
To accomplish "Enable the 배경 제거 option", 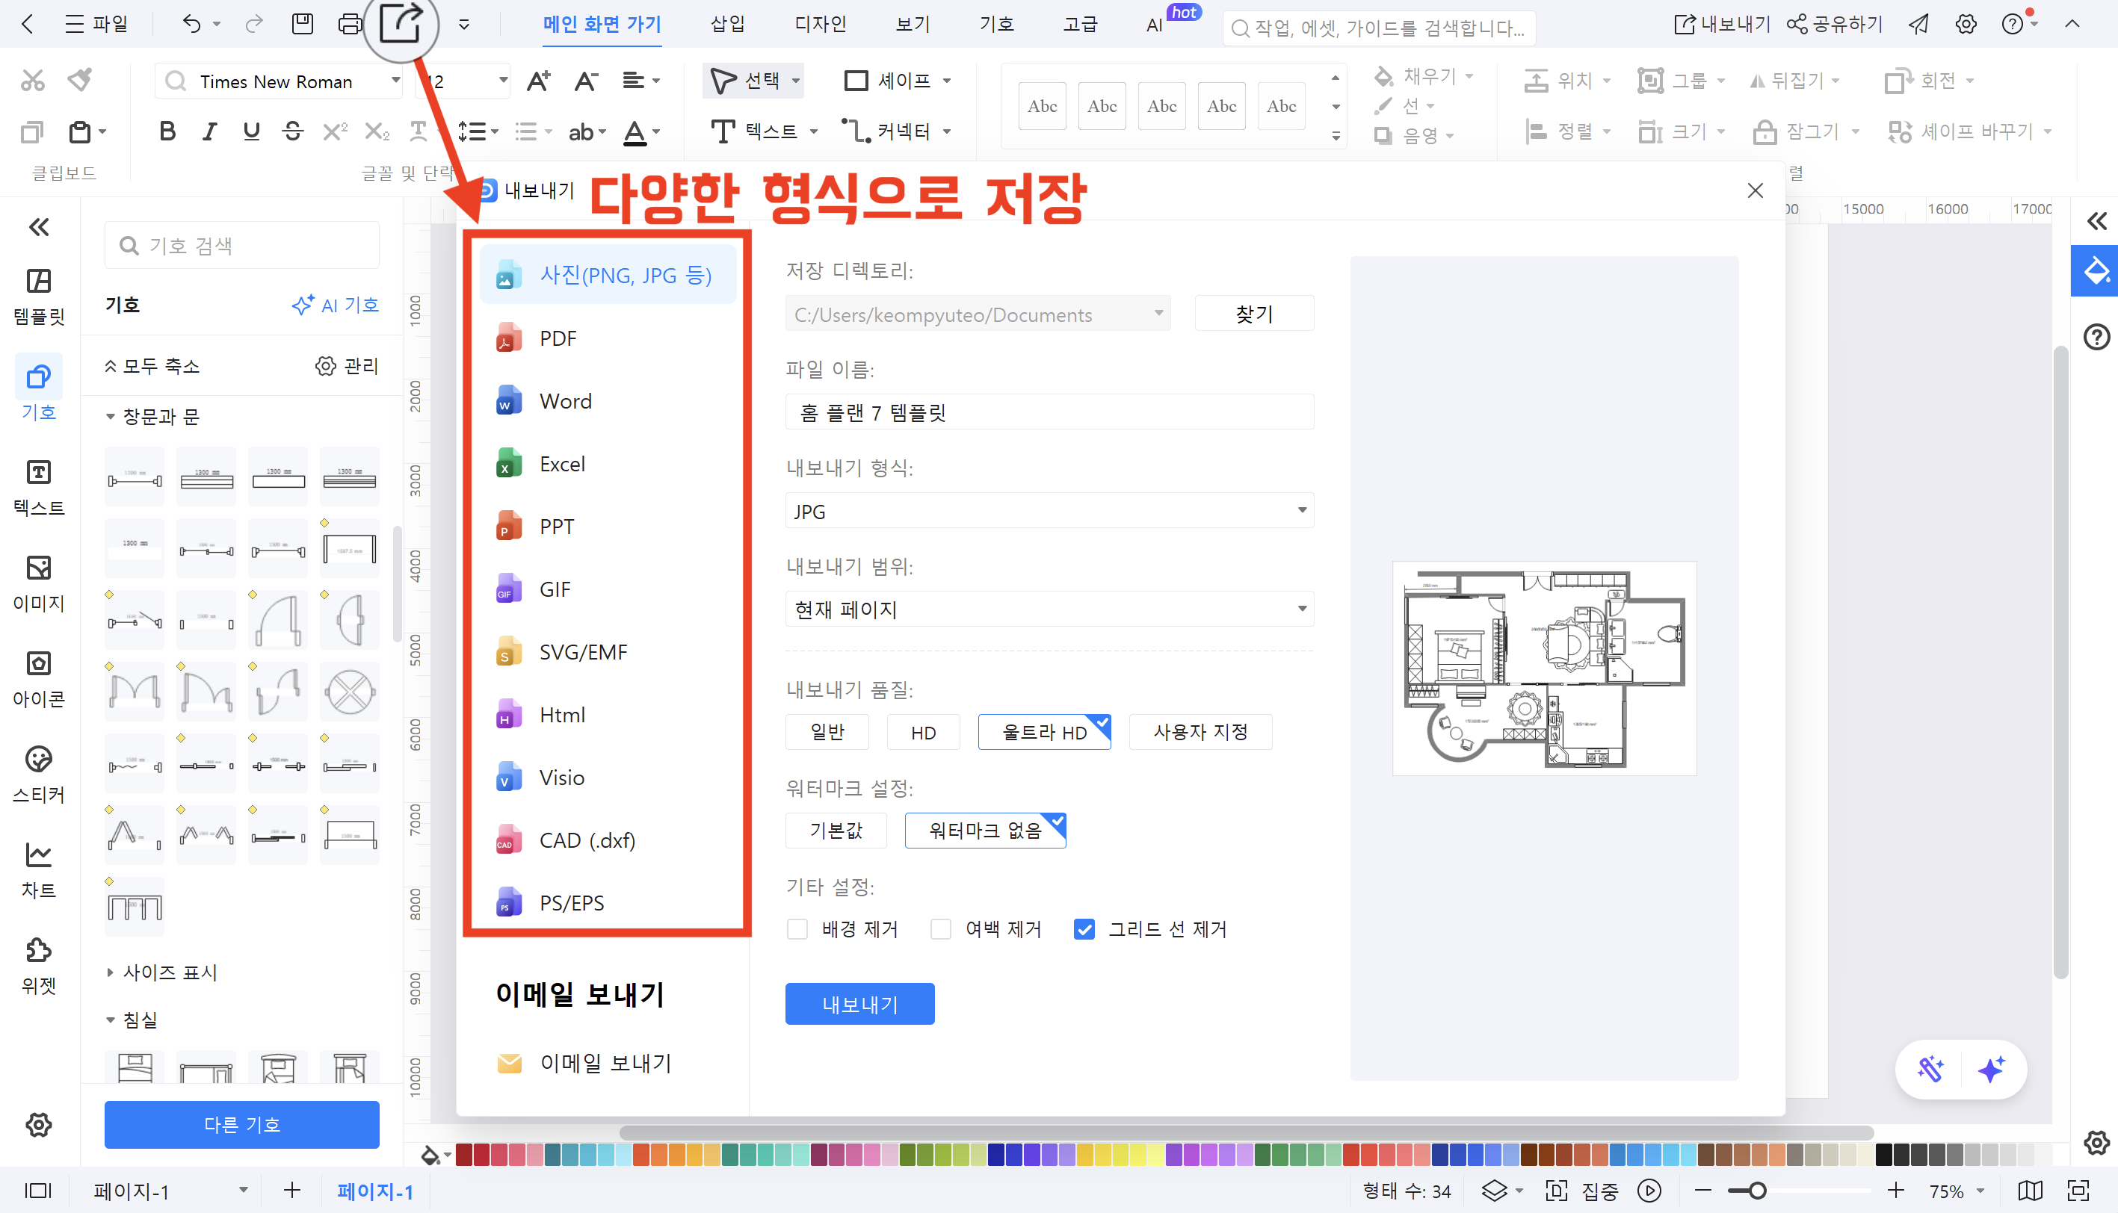I will tap(797, 929).
